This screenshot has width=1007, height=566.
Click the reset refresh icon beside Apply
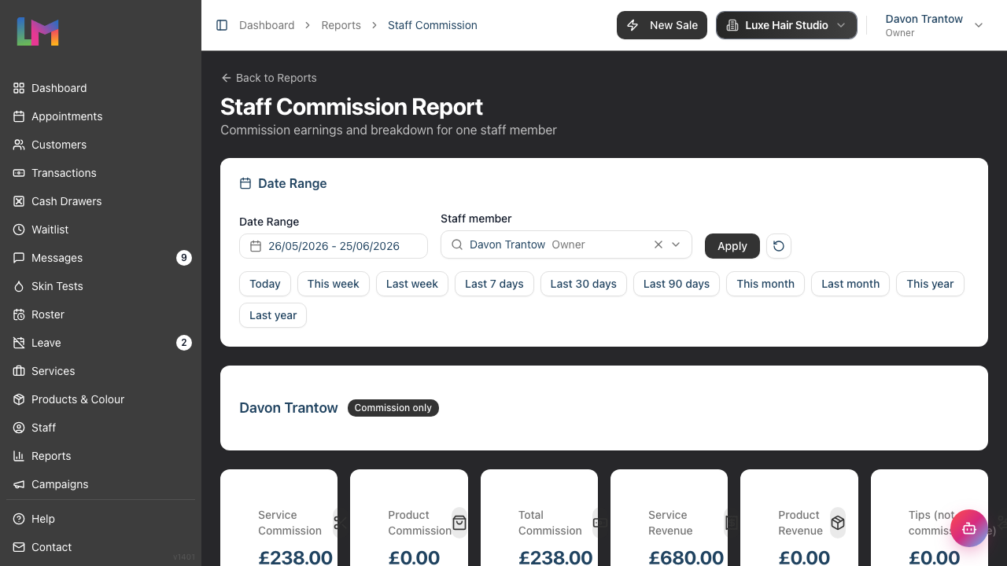779,246
